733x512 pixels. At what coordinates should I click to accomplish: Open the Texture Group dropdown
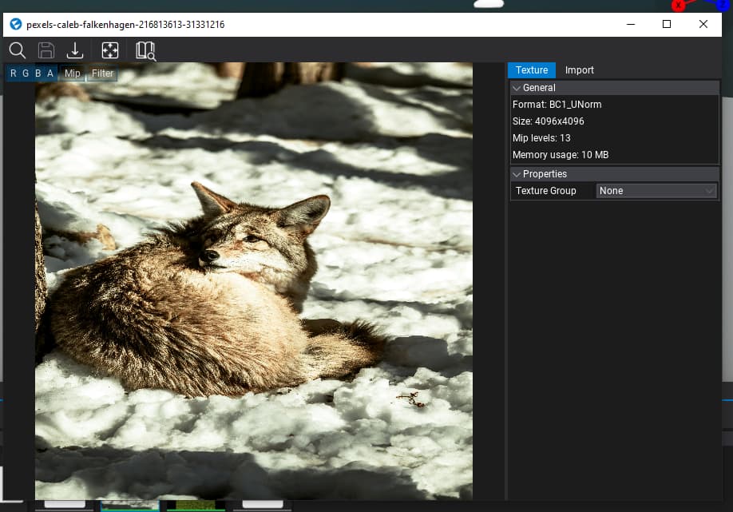656,191
